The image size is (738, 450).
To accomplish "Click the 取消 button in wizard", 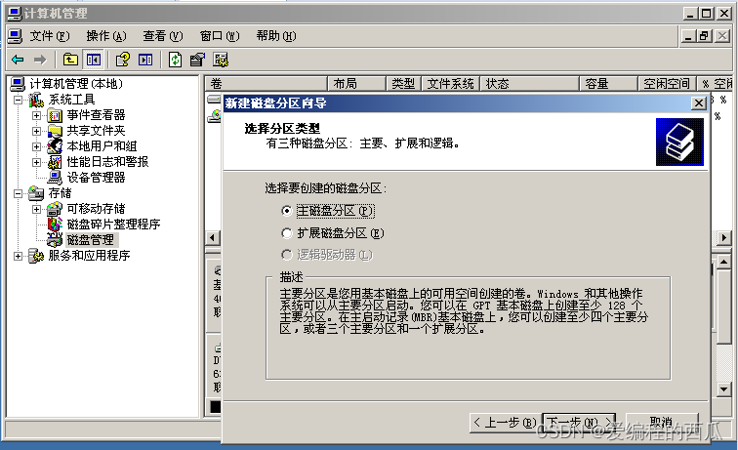I will [x=660, y=423].
